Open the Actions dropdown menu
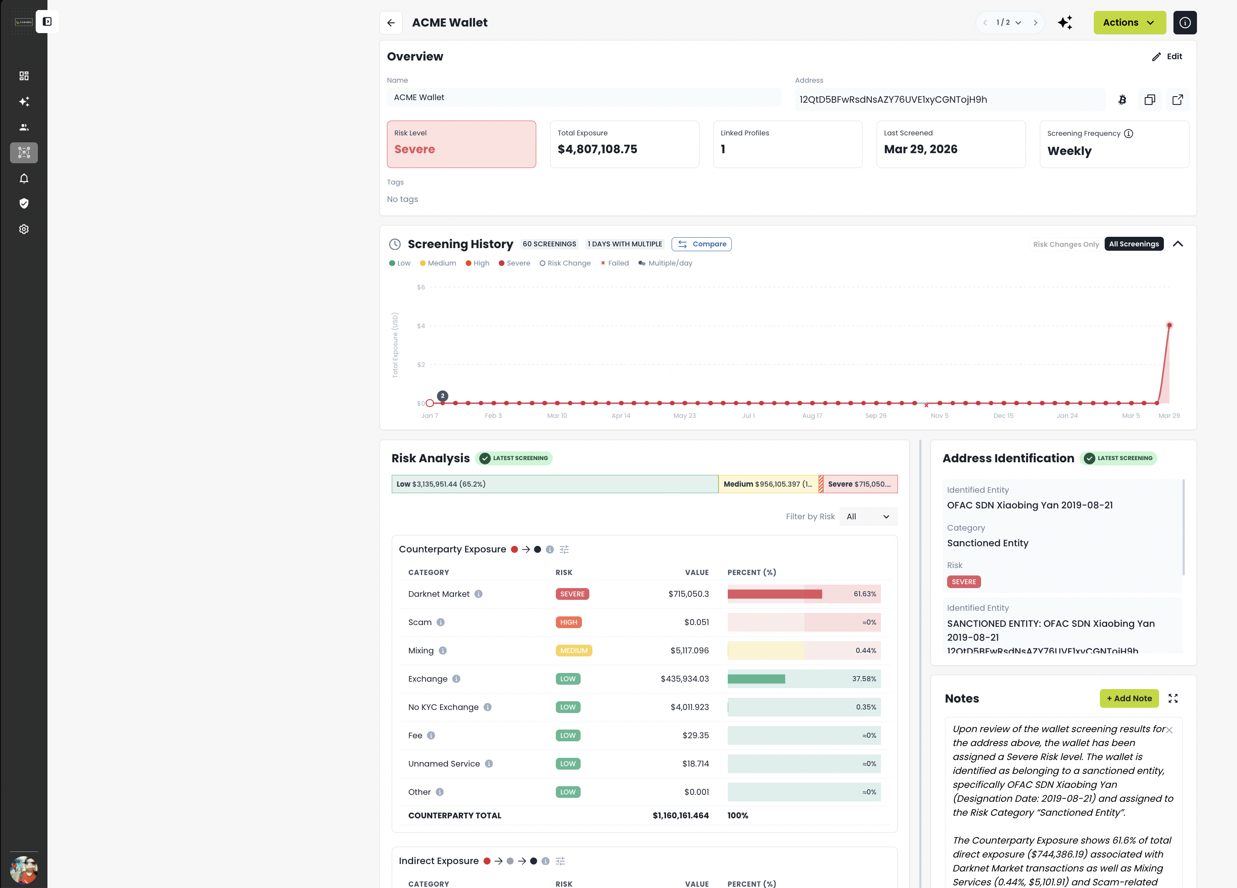This screenshot has width=1237, height=888. click(x=1129, y=22)
